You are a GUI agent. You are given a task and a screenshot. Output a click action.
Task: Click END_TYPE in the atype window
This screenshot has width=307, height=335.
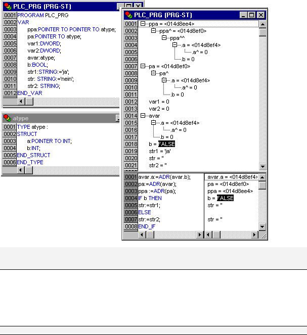coord(30,162)
